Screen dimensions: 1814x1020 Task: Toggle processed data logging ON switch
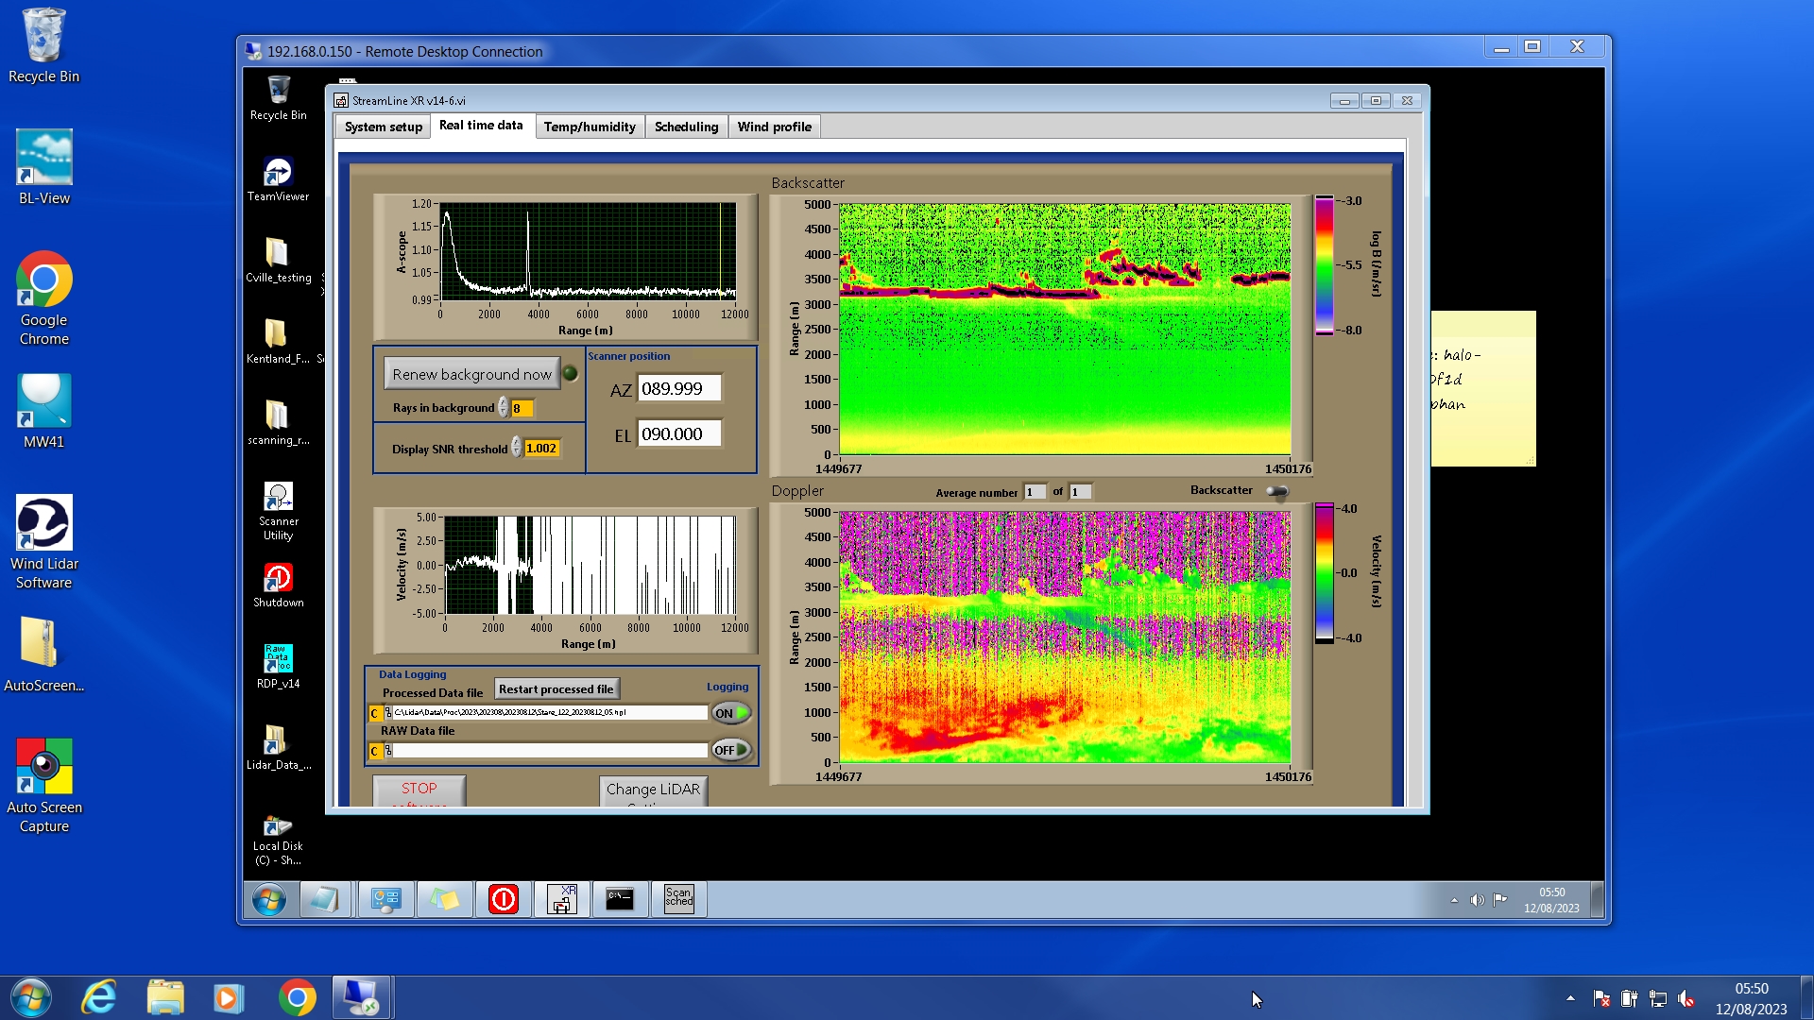(731, 713)
